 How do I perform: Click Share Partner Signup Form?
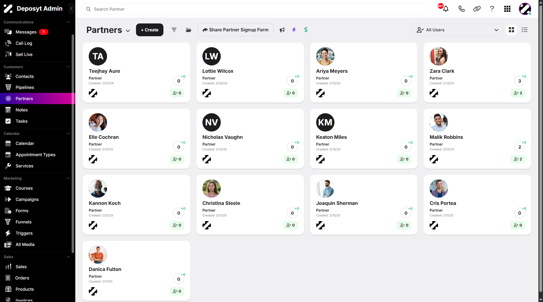pos(236,30)
